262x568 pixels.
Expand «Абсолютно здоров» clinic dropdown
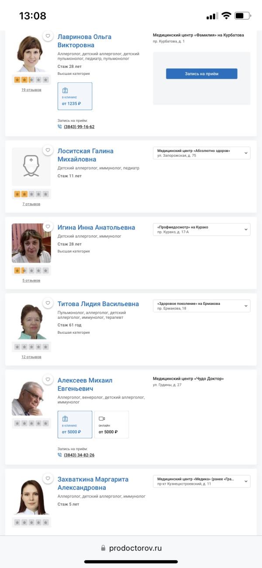tap(246, 153)
